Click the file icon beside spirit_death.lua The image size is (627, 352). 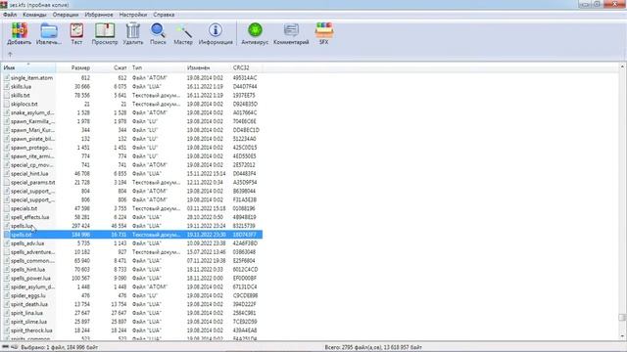(7, 304)
